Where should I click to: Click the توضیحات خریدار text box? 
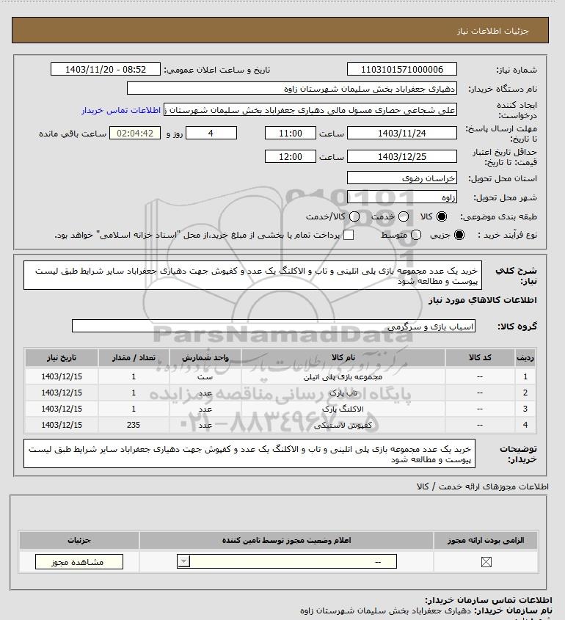click(x=249, y=453)
